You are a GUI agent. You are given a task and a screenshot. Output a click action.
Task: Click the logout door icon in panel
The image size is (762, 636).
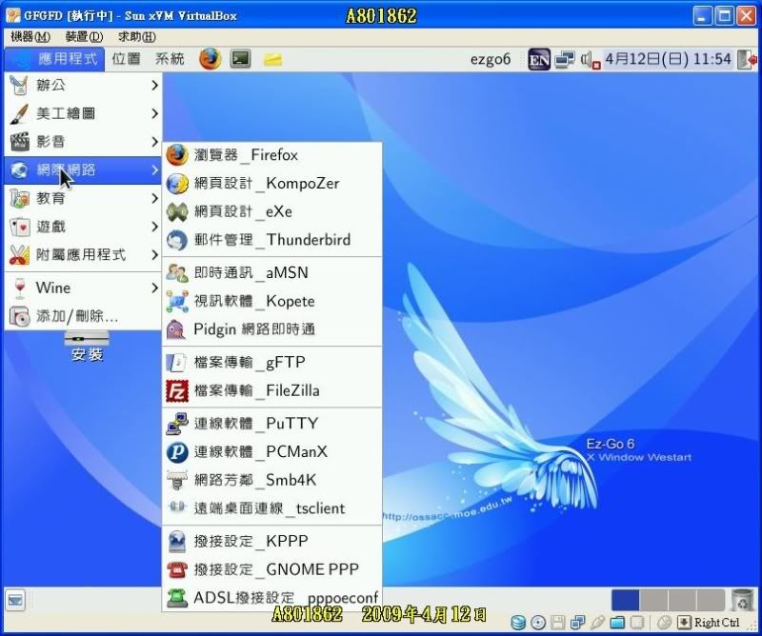[x=748, y=59]
